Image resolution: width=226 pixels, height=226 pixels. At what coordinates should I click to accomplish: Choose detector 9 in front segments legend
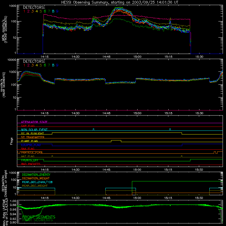click(57, 11)
